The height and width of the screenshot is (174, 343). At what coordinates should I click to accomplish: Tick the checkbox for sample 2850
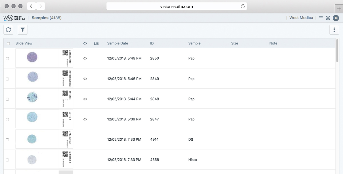7,58
